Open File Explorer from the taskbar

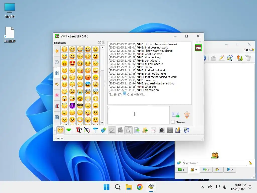click(x=129, y=187)
